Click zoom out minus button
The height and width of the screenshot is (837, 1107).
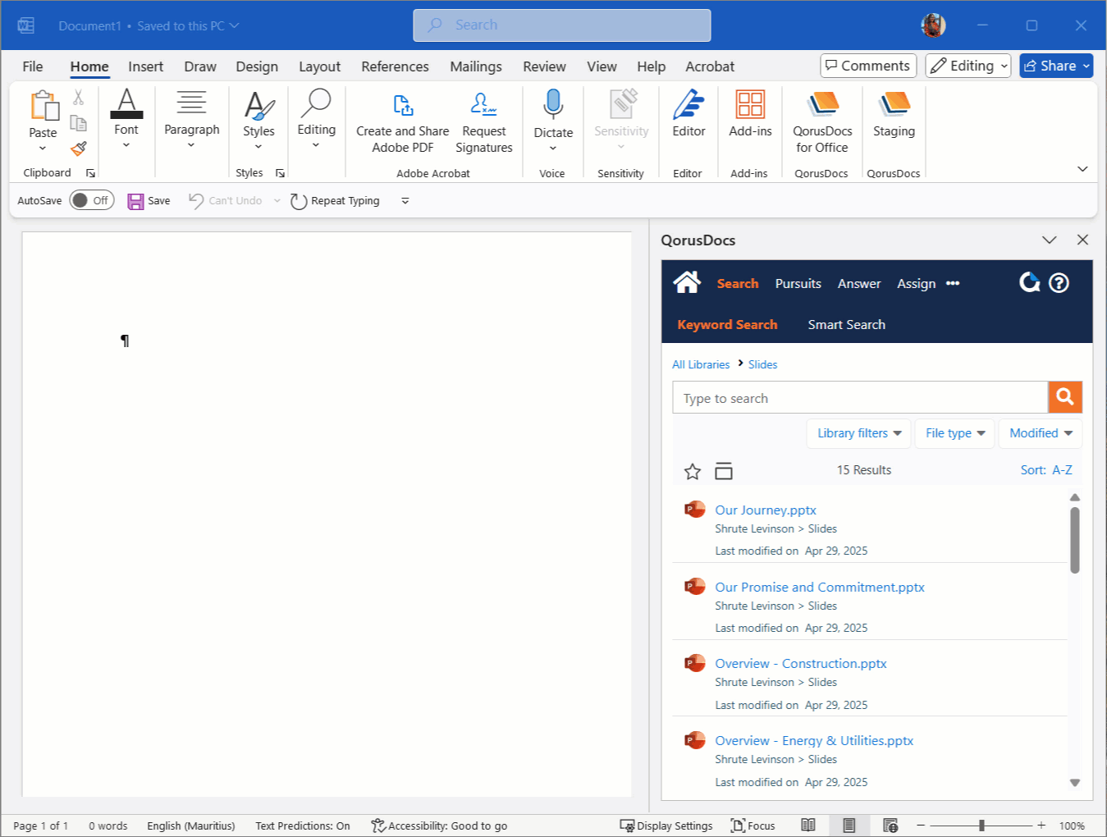coord(921,826)
